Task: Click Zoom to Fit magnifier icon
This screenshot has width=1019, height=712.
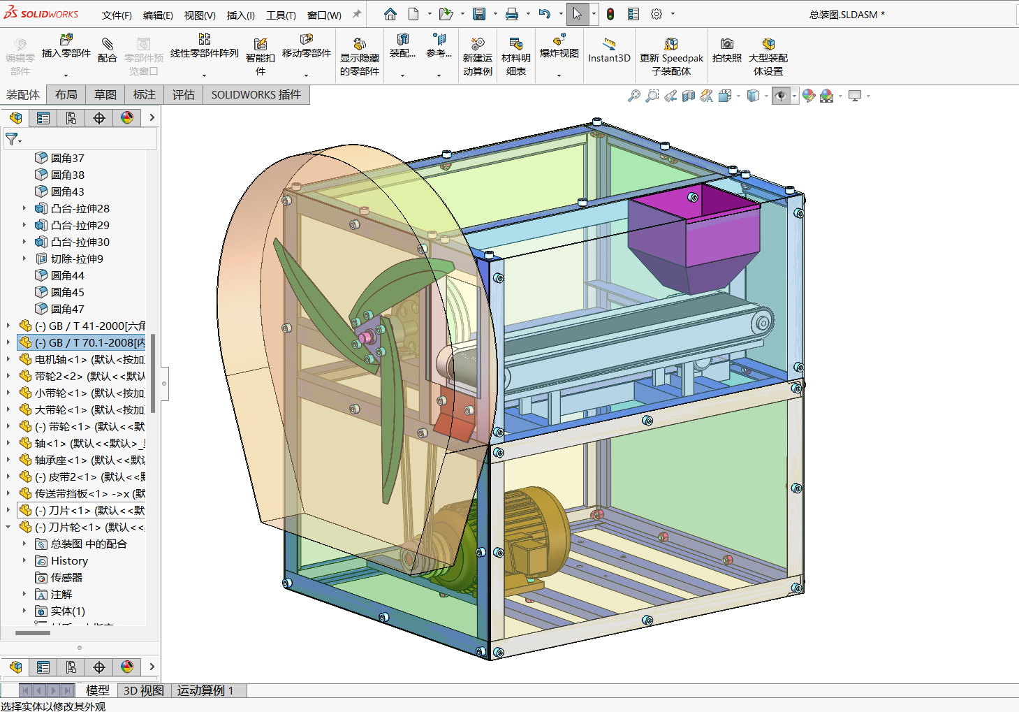Action: 634,96
